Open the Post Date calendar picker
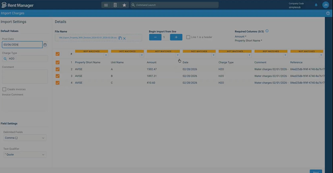The width and height of the screenshot is (333, 173). 45,45
